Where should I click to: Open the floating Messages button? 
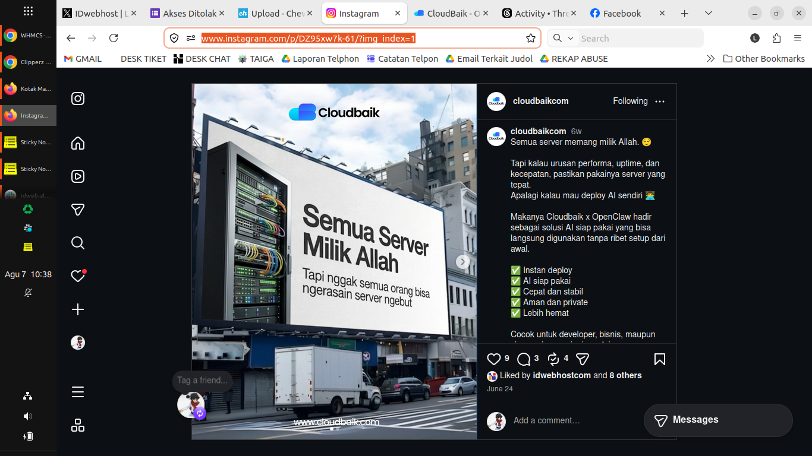pos(718,420)
